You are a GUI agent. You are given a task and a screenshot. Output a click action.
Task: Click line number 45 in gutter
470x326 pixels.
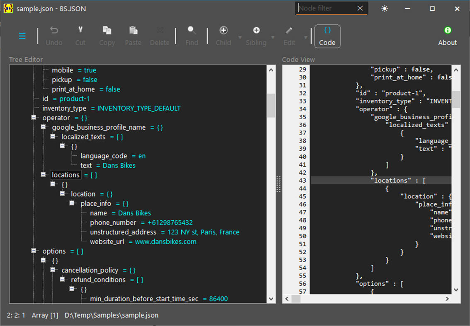pyautogui.click(x=302, y=196)
